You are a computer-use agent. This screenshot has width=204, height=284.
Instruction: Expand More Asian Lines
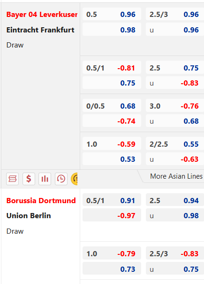(176, 176)
